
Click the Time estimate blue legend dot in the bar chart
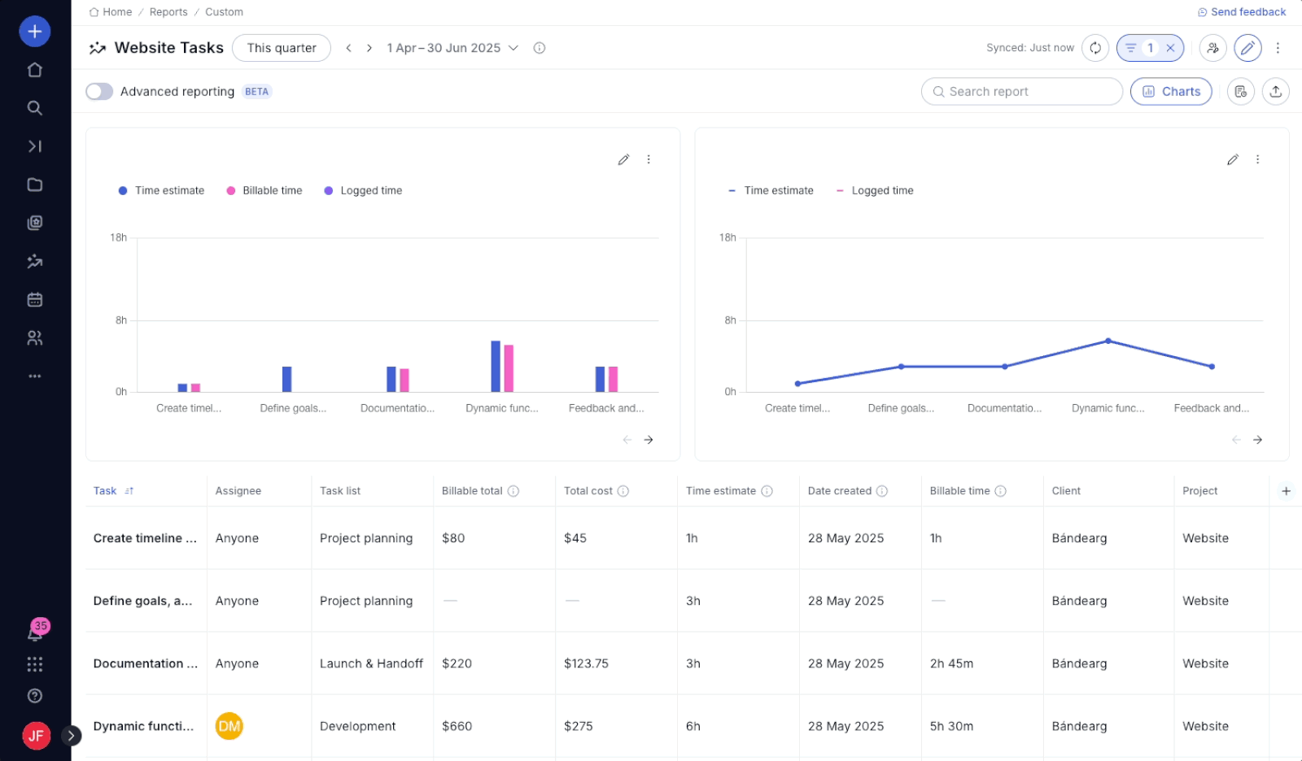123,191
